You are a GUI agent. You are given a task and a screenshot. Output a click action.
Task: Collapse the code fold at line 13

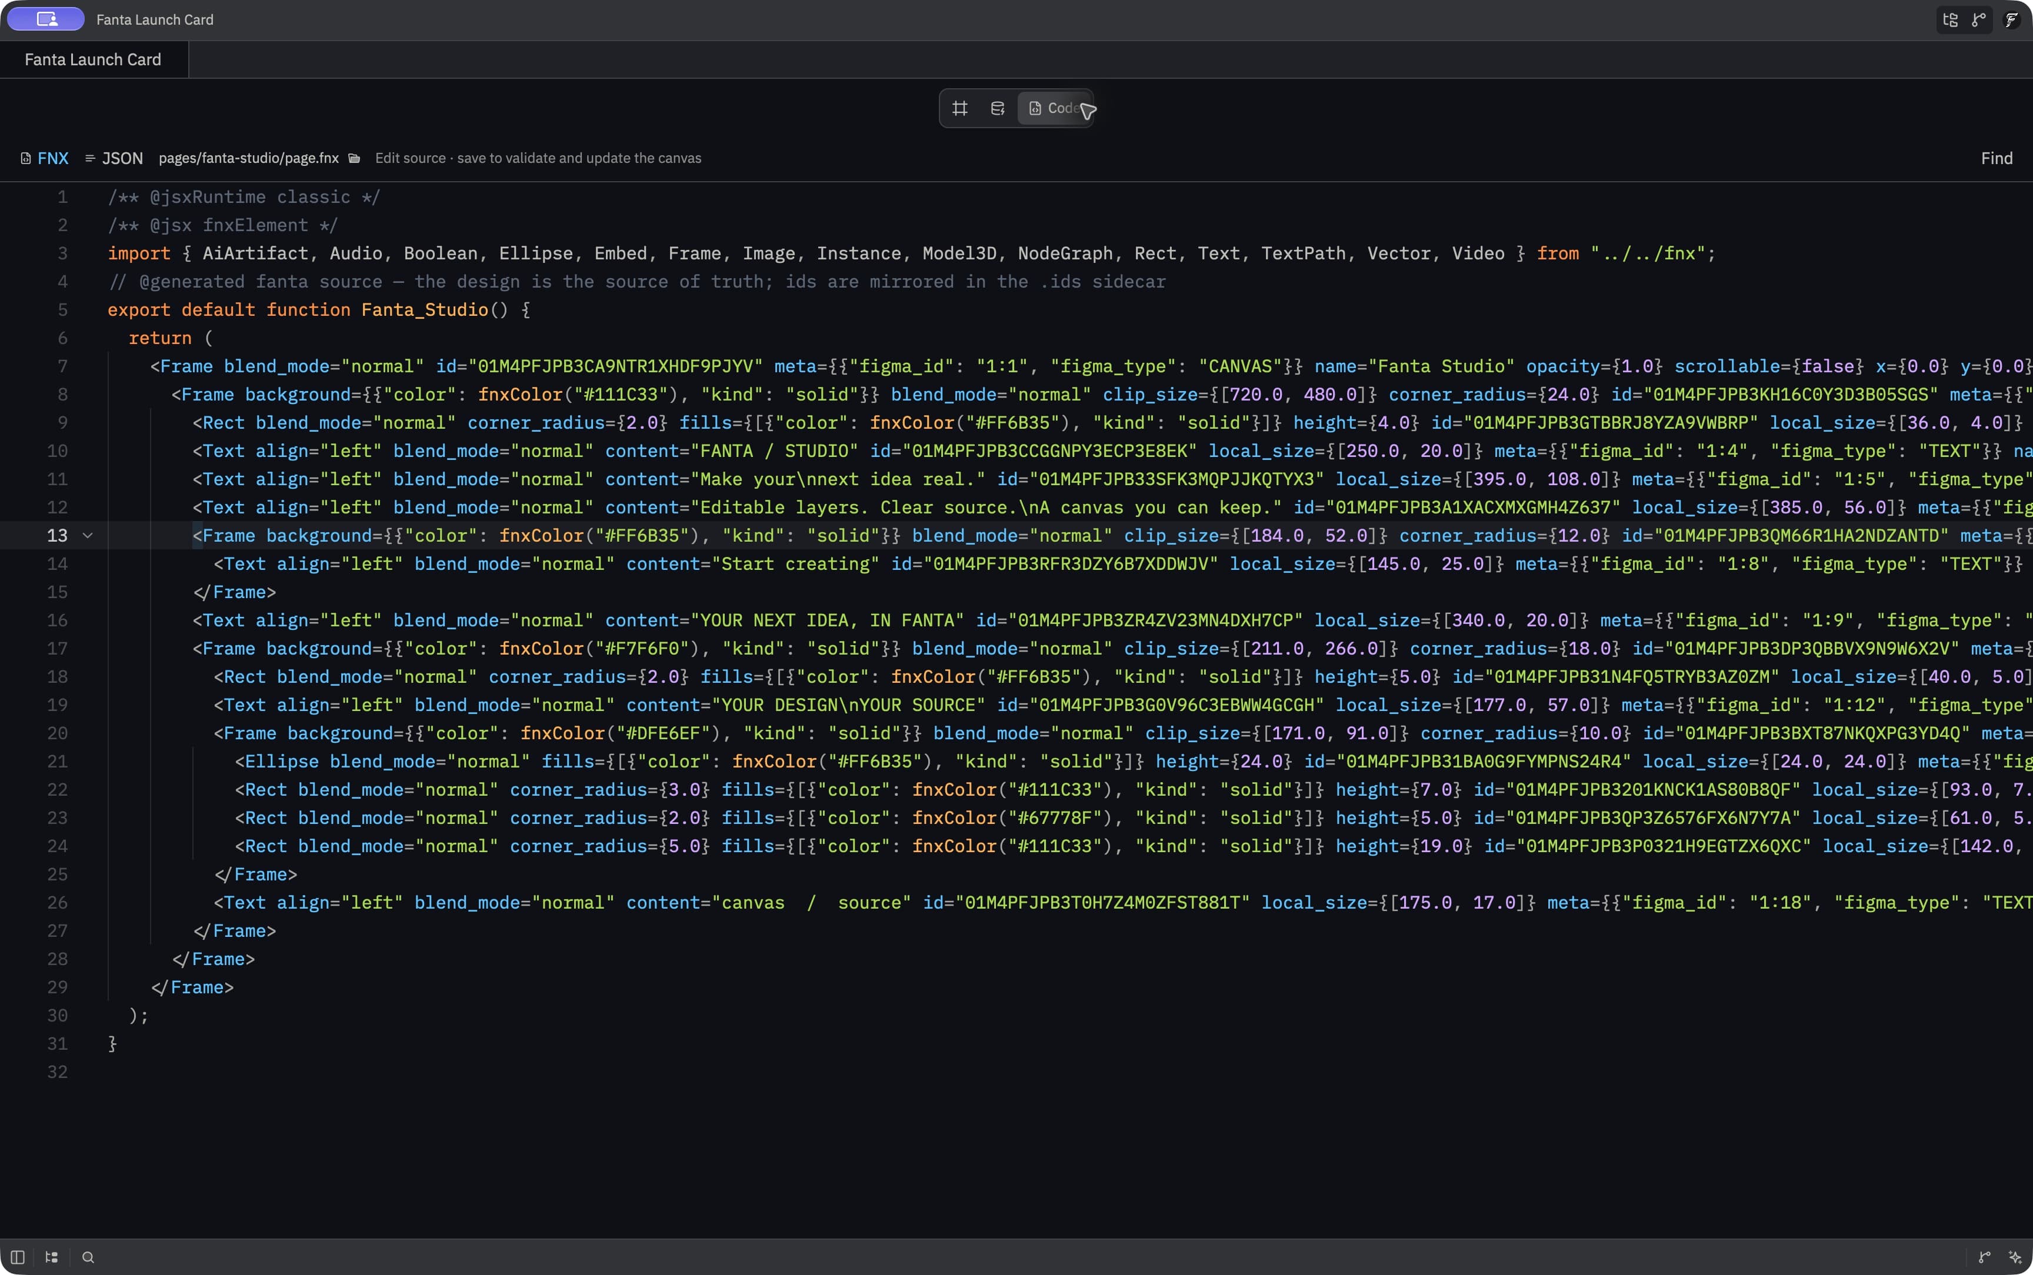click(88, 536)
